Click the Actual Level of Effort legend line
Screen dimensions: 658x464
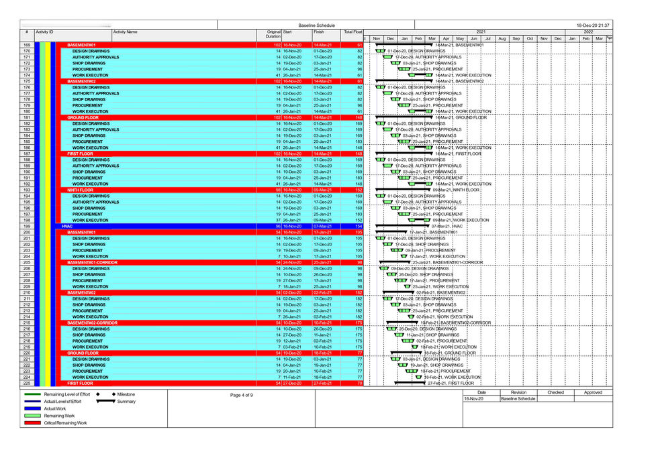(x=32, y=402)
